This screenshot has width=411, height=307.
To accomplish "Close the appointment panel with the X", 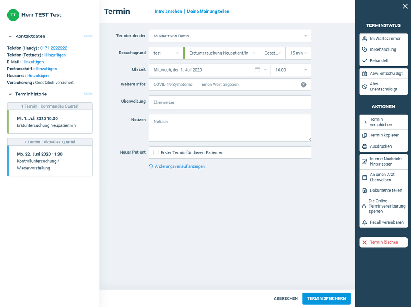I will pyautogui.click(x=405, y=6).
